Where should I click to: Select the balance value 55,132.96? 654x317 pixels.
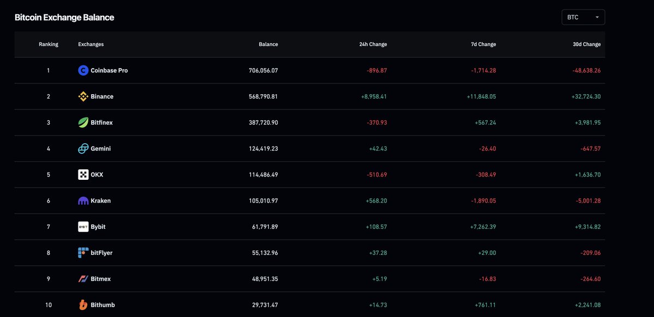[265, 253]
